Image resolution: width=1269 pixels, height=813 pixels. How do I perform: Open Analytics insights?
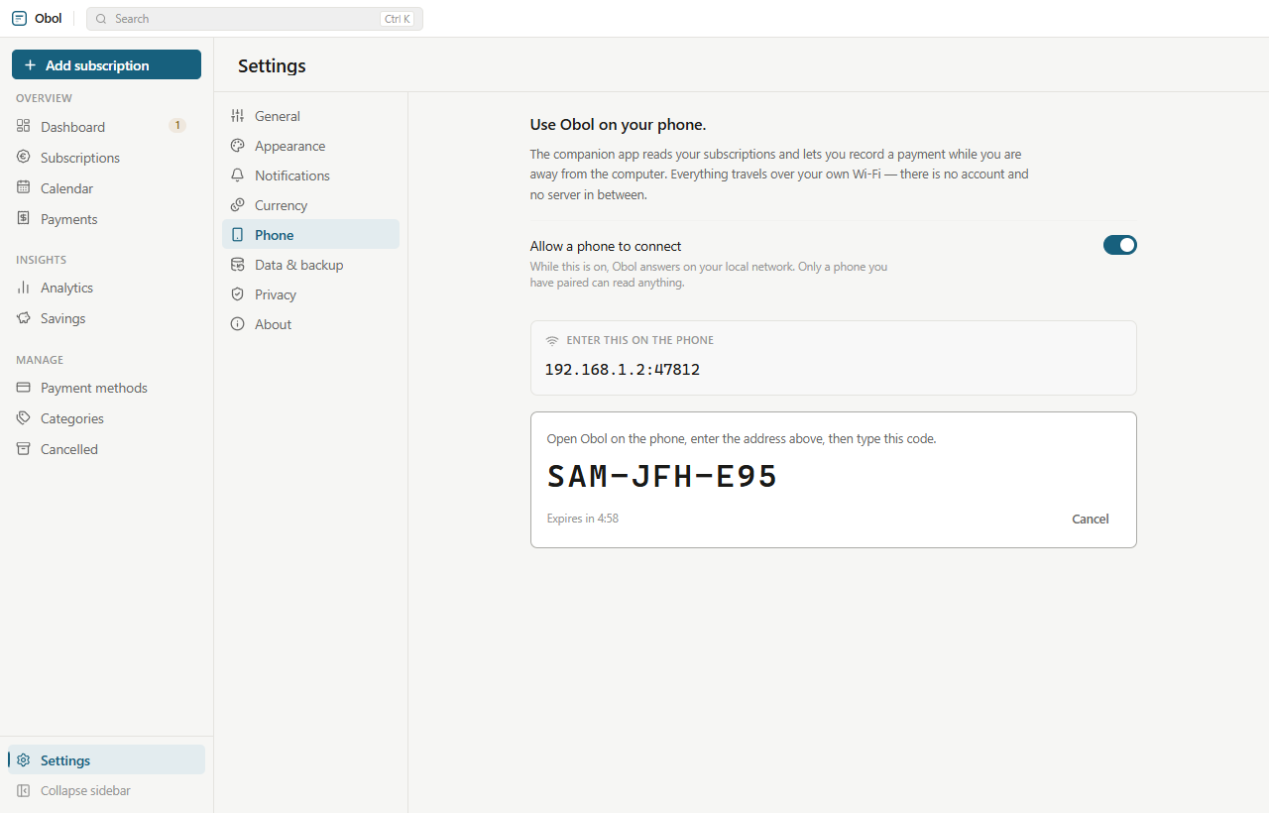point(106,287)
